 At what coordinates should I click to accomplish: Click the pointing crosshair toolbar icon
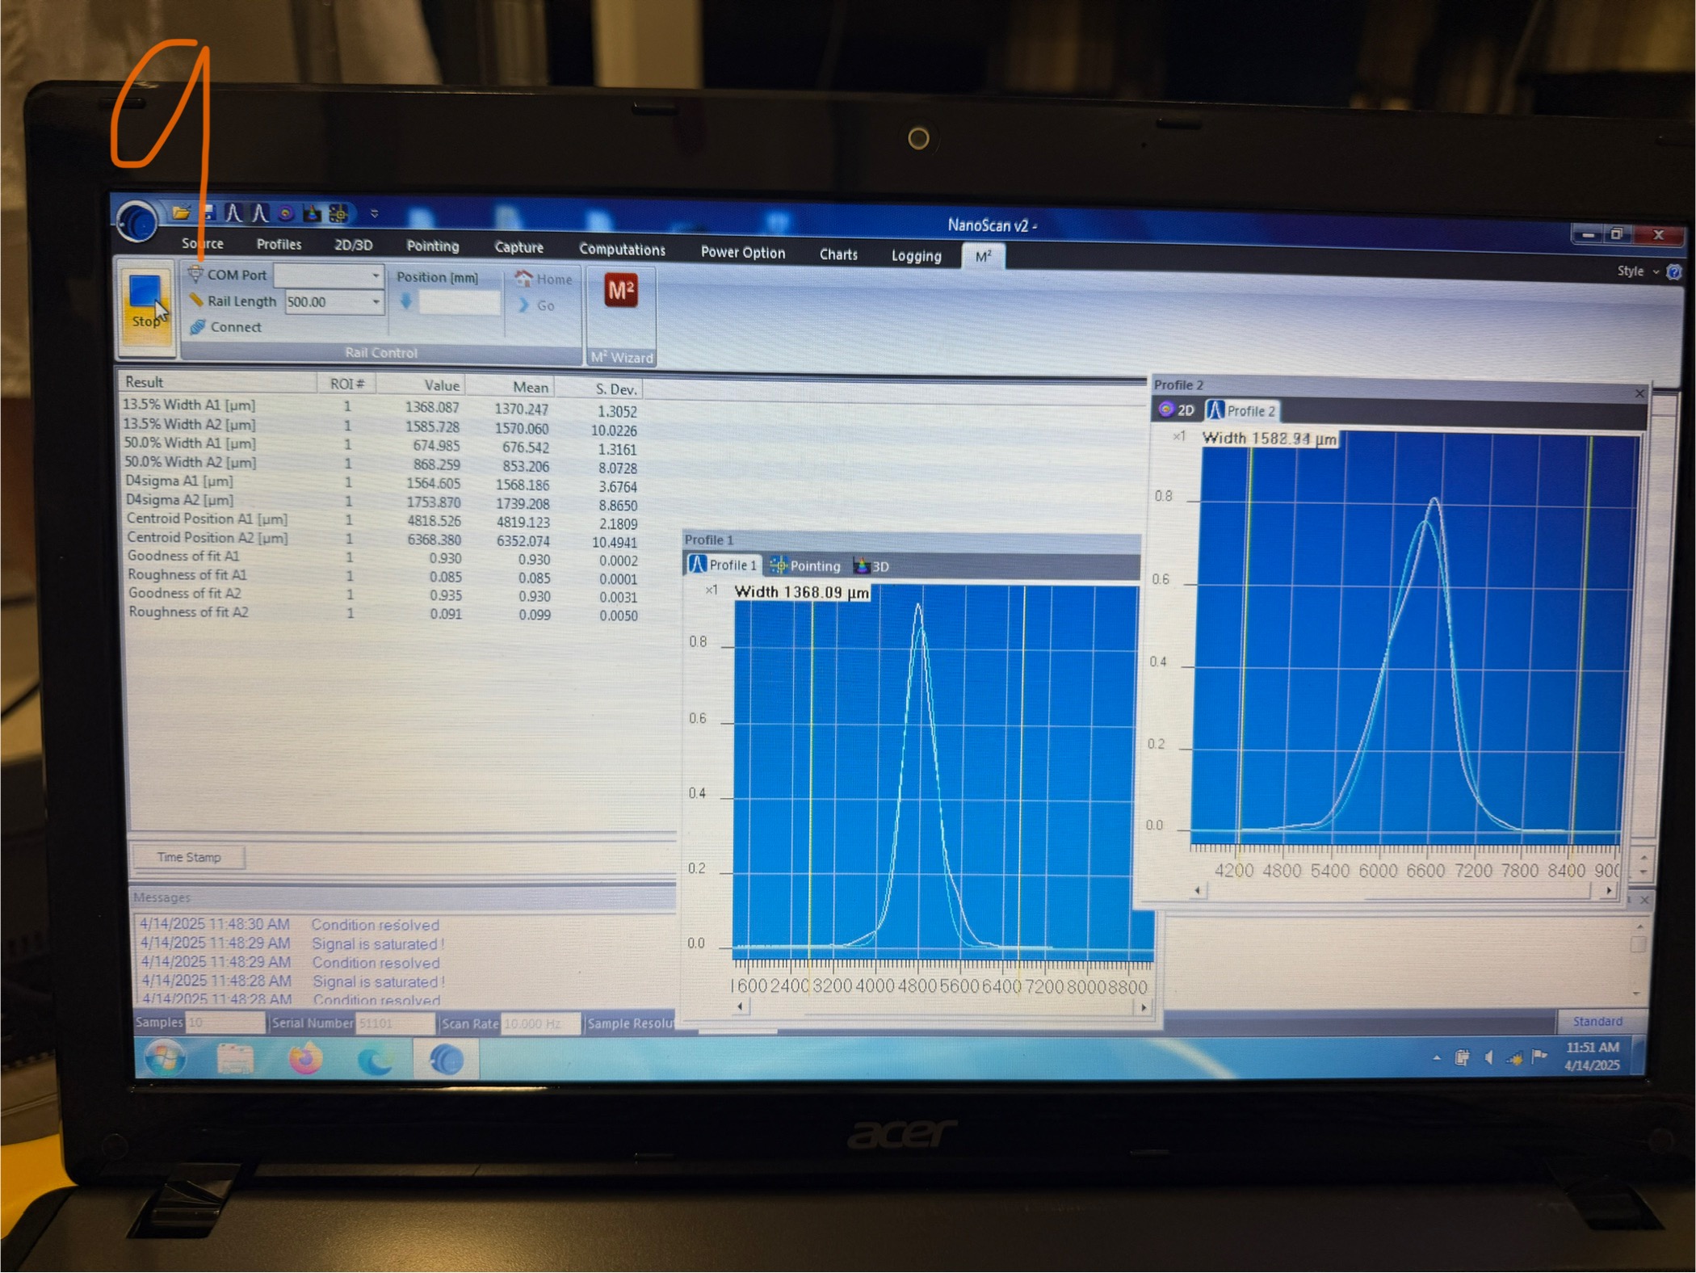coord(338,213)
